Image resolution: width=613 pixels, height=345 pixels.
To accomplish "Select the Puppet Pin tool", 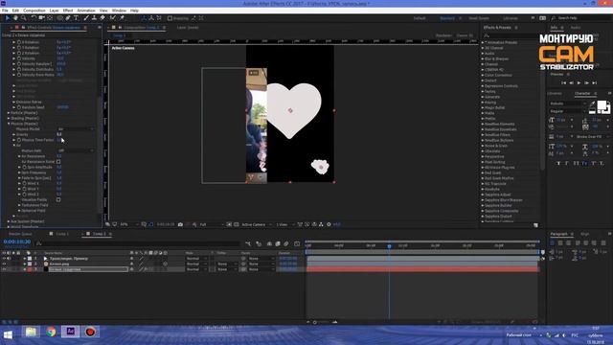I will click(x=122, y=18).
